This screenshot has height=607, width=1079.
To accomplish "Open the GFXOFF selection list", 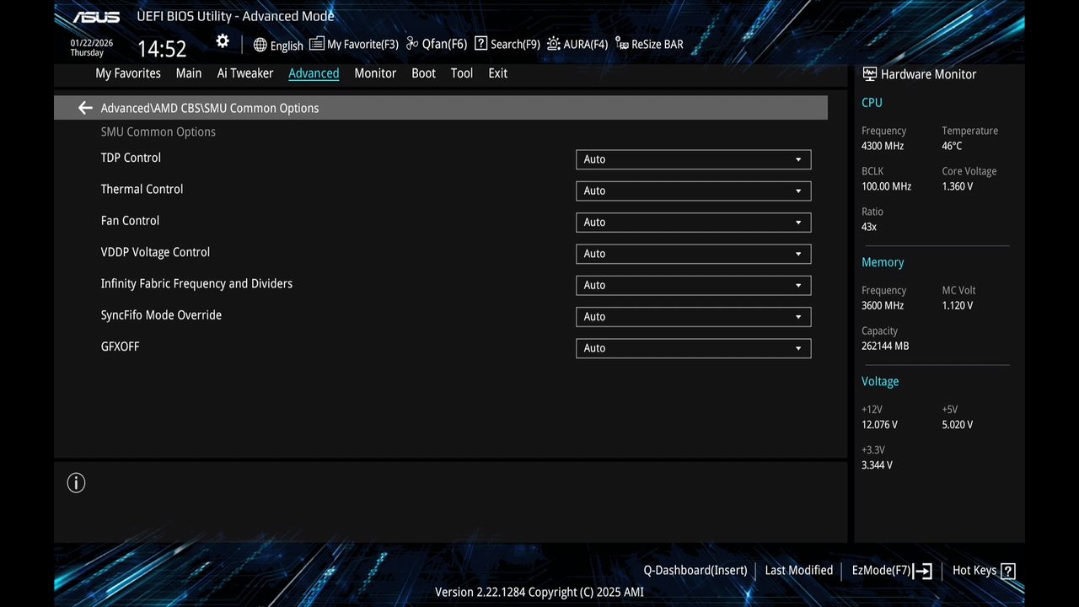I will coord(693,347).
